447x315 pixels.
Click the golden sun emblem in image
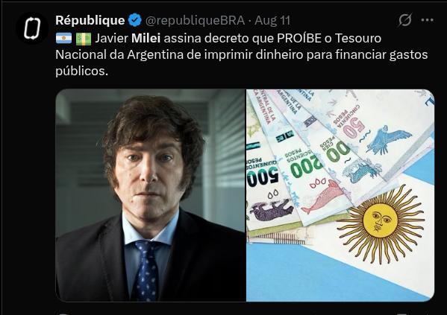[380, 224]
